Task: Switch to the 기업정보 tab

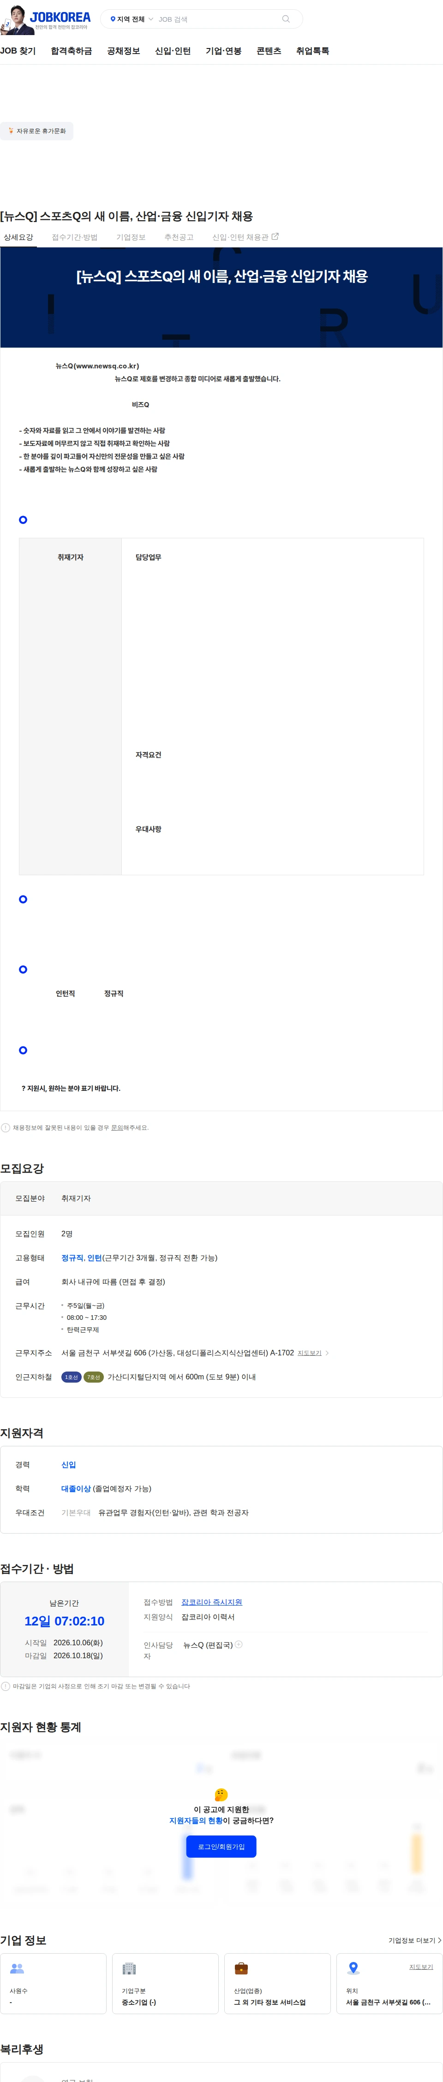Action: pos(130,238)
